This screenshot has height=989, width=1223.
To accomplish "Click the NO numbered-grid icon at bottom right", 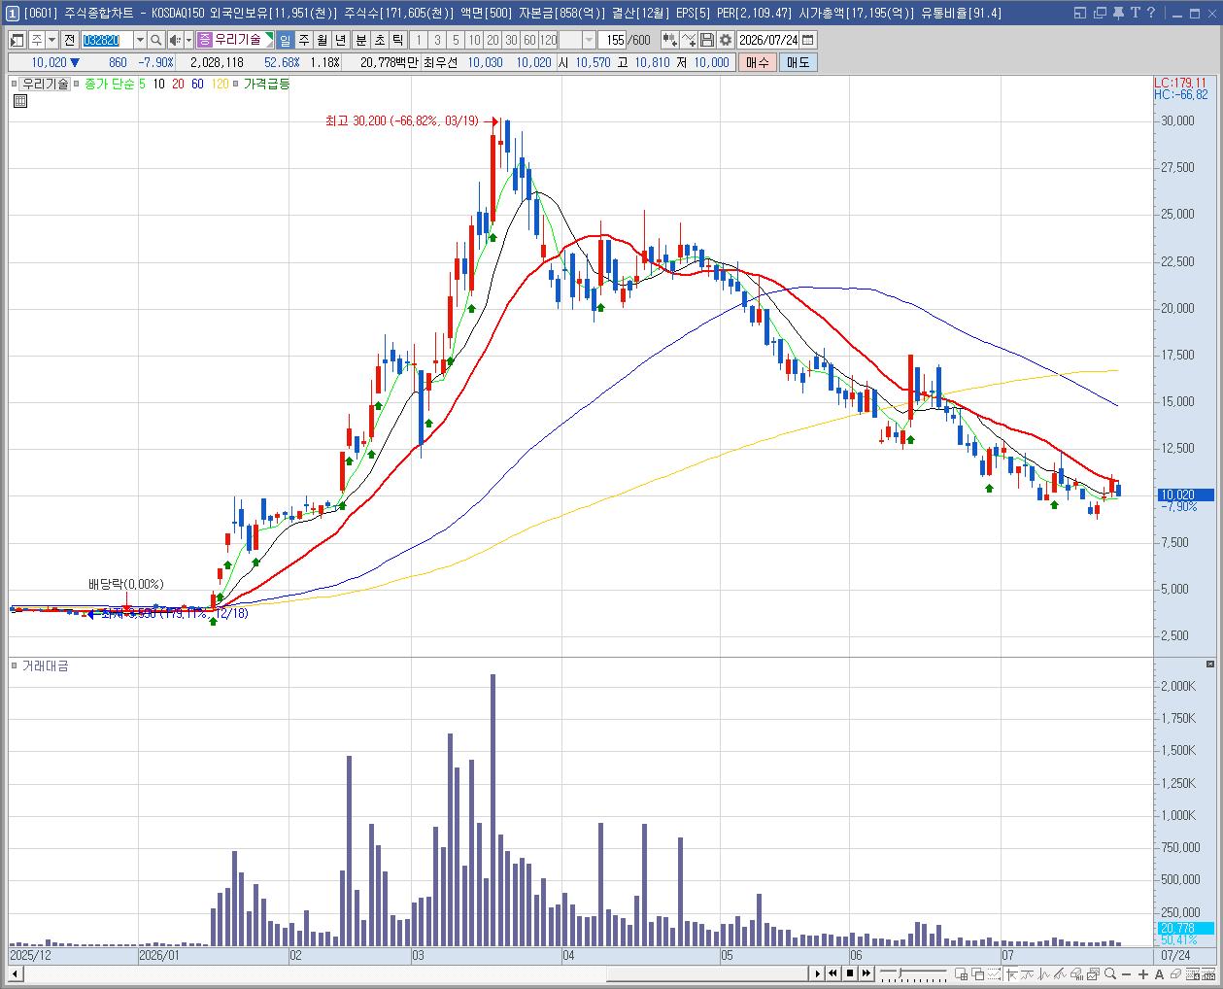I will [1207, 974].
